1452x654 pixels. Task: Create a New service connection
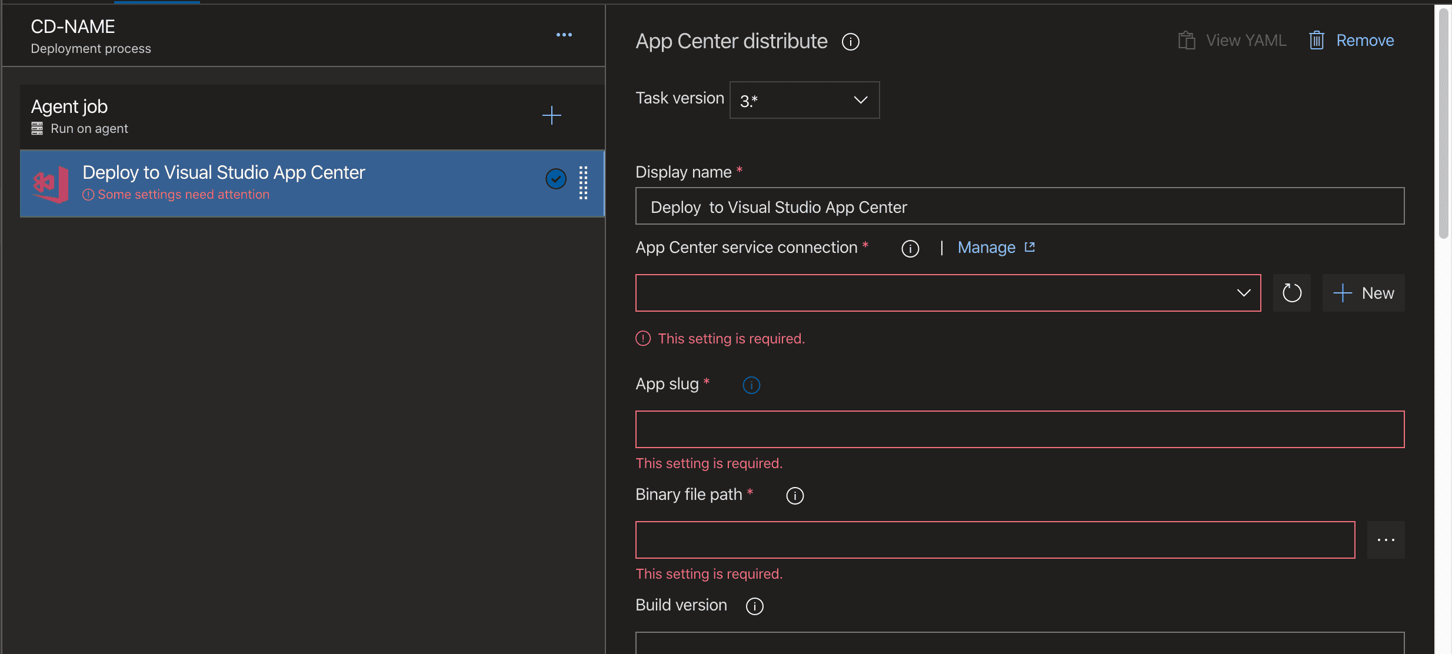coord(1363,293)
